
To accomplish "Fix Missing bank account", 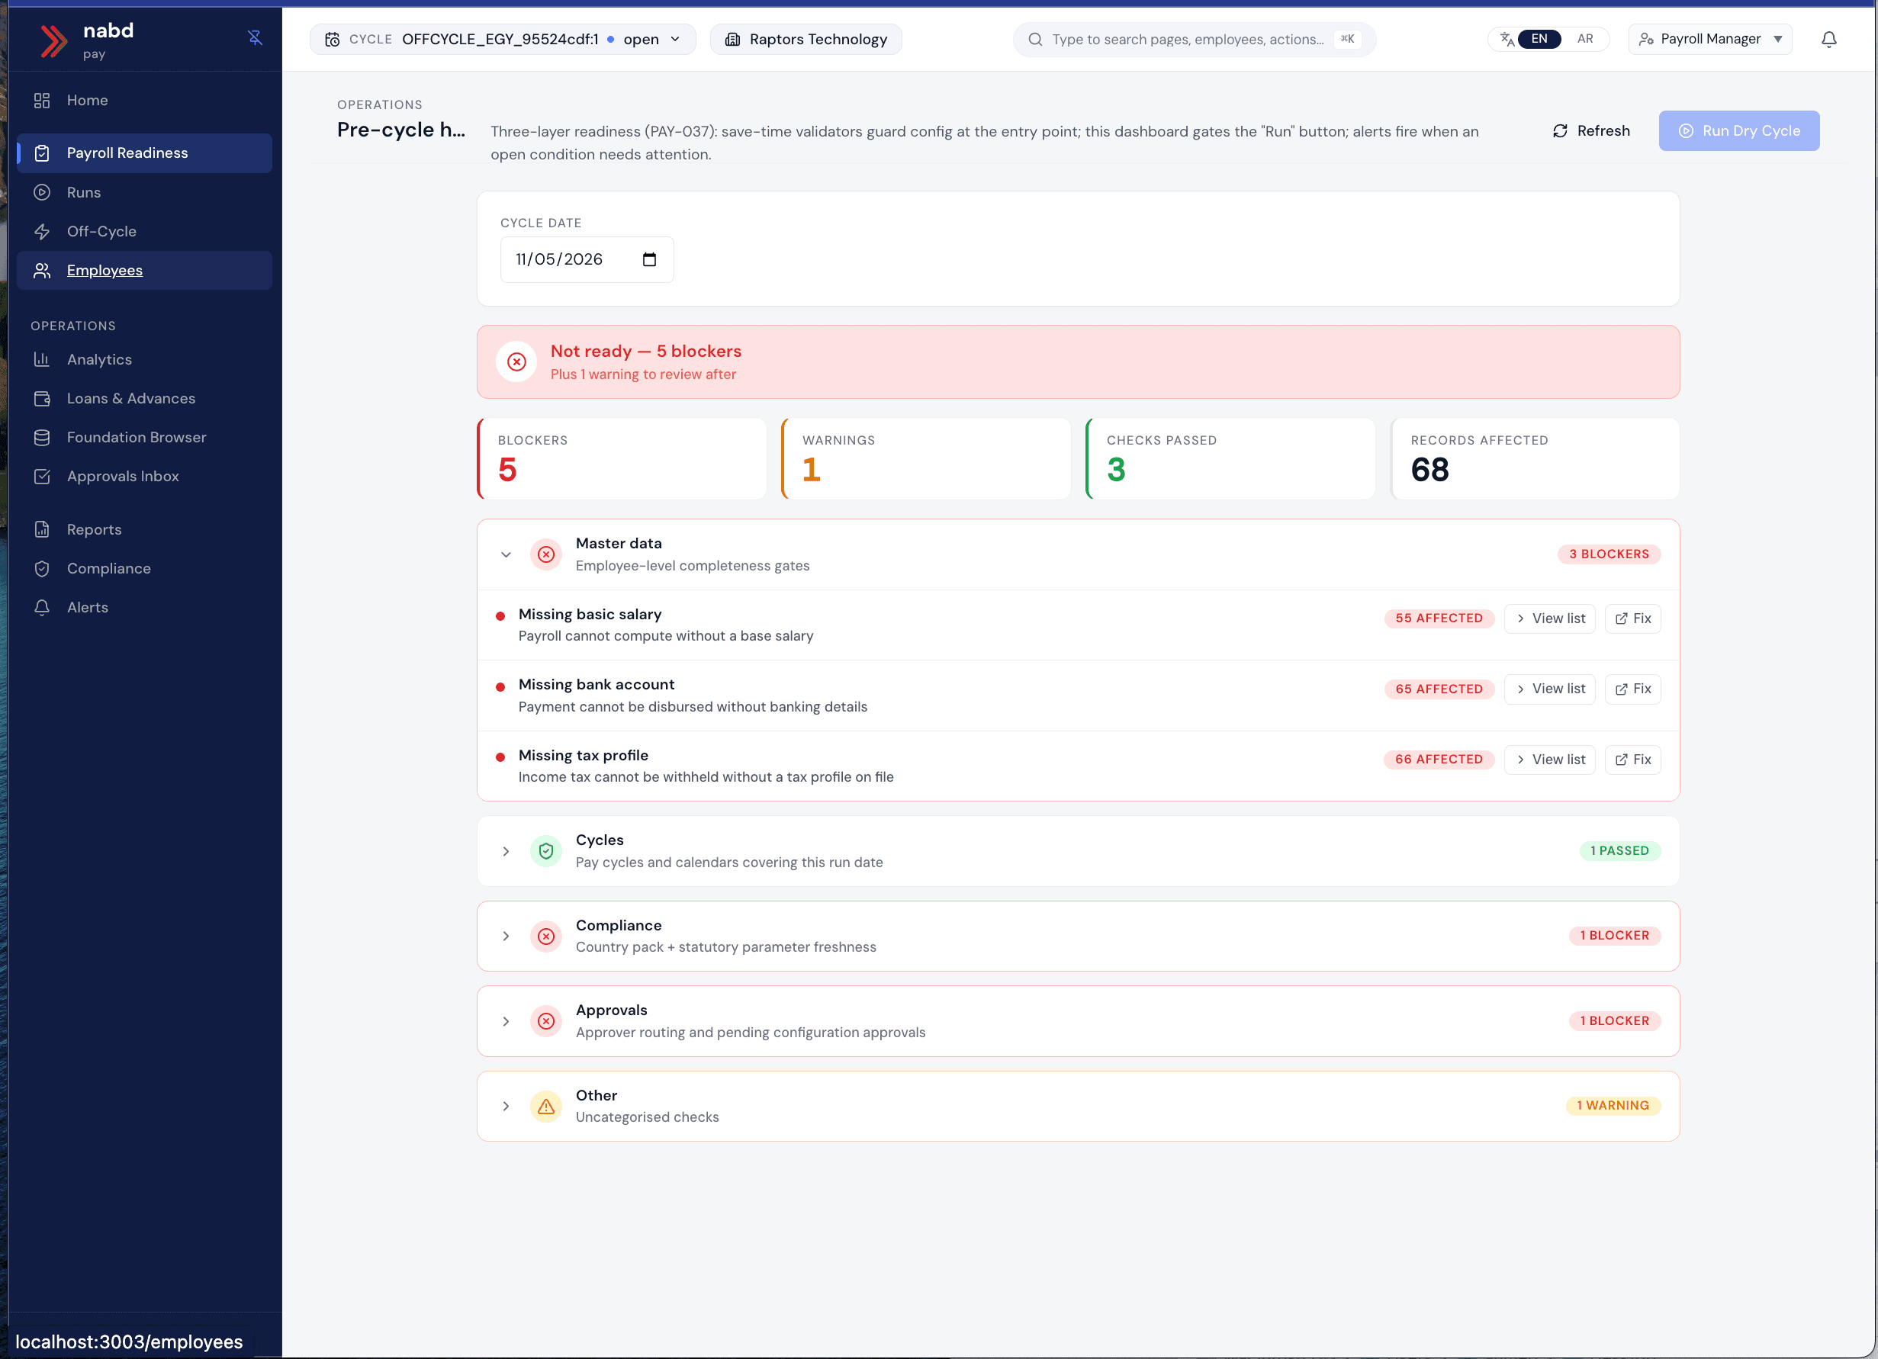I will click(1633, 689).
